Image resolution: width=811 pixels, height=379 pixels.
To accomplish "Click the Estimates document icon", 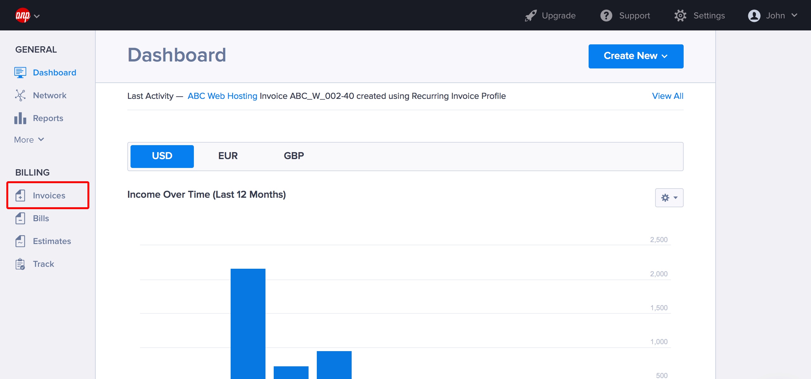I will point(20,241).
